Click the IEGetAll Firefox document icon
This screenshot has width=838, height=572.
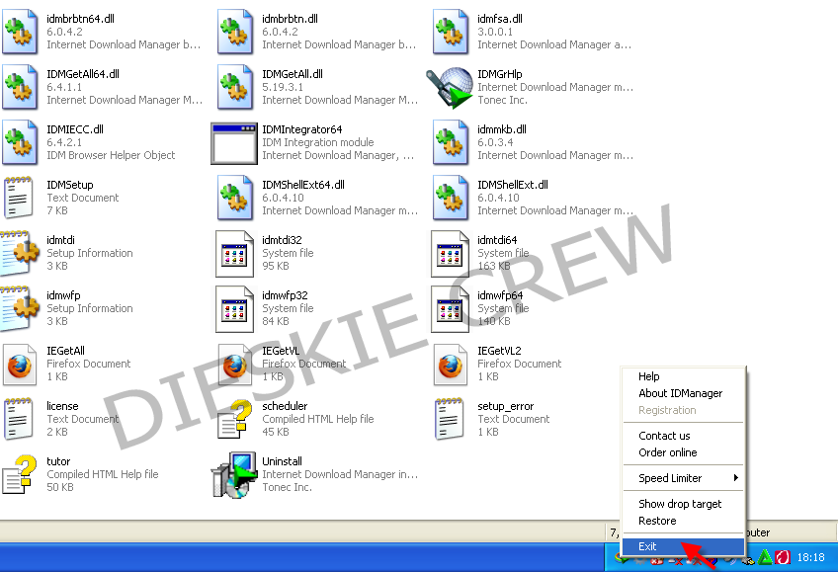point(20,365)
